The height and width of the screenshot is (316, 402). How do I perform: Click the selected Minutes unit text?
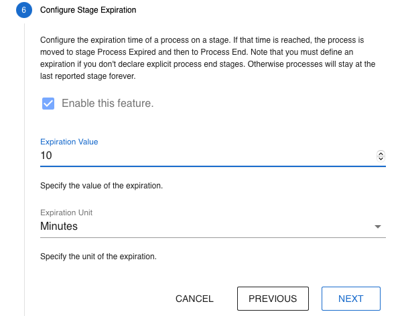tap(59, 226)
